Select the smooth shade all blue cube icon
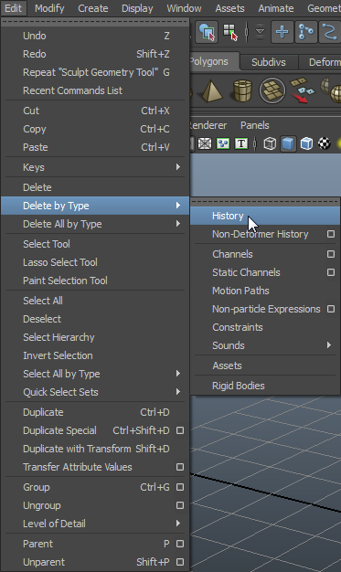This screenshot has width=341, height=572. 288,143
